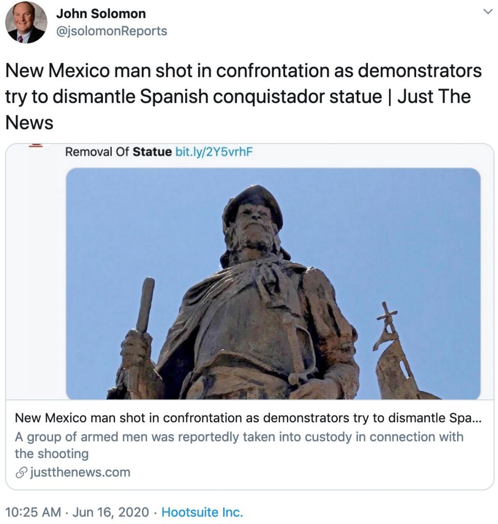
Task: Select the article description about armed men
Action: click(239, 445)
